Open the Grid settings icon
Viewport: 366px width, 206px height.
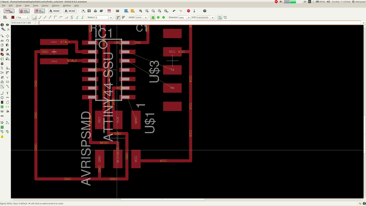point(5,17)
